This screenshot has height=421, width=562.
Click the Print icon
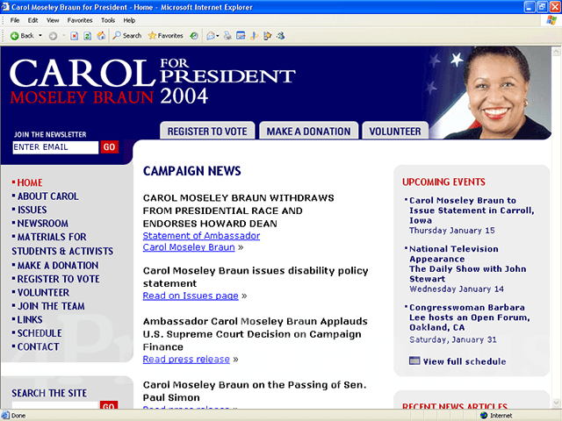click(227, 36)
